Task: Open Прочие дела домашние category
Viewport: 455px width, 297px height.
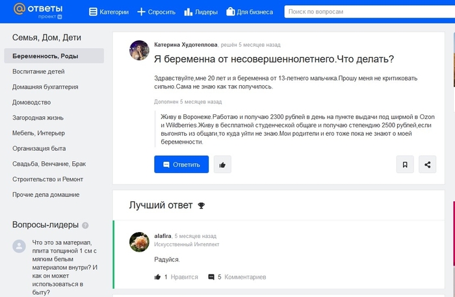Action: (x=46, y=194)
